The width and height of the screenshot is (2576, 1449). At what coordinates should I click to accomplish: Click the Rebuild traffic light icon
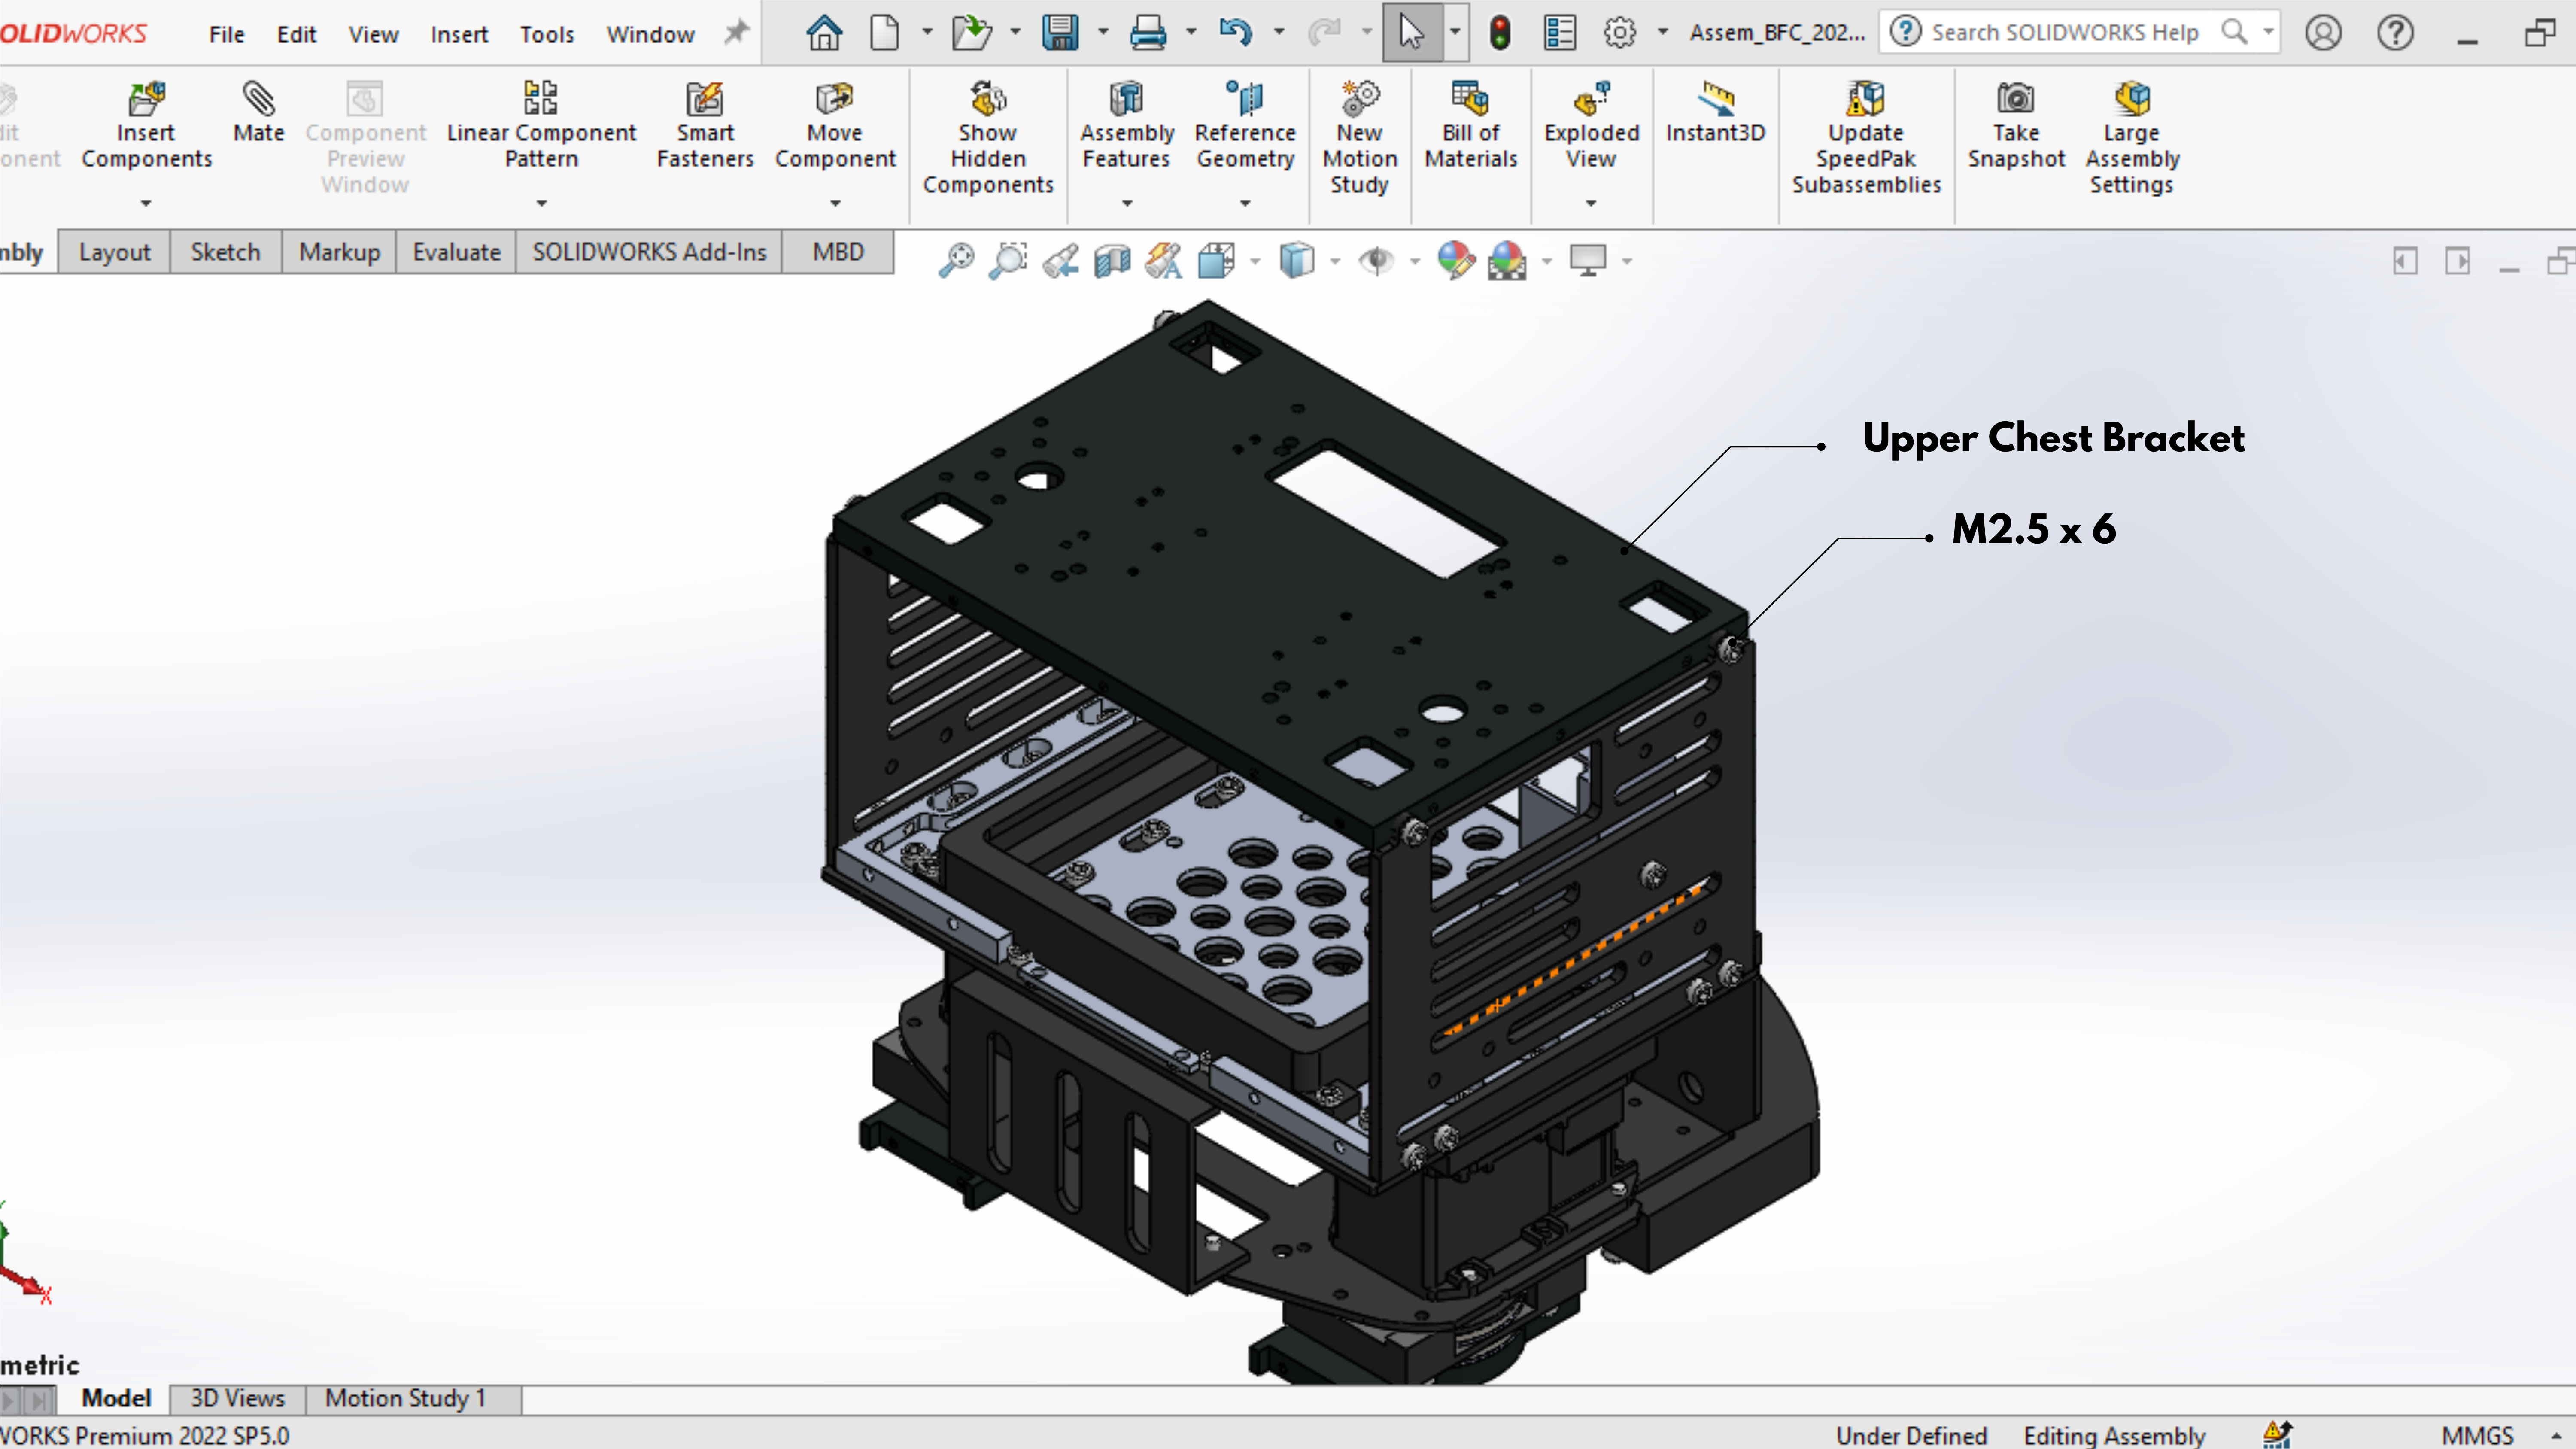tap(1499, 33)
